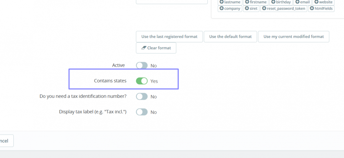Click Use the default format
The image size is (344, 158).
click(230, 36)
